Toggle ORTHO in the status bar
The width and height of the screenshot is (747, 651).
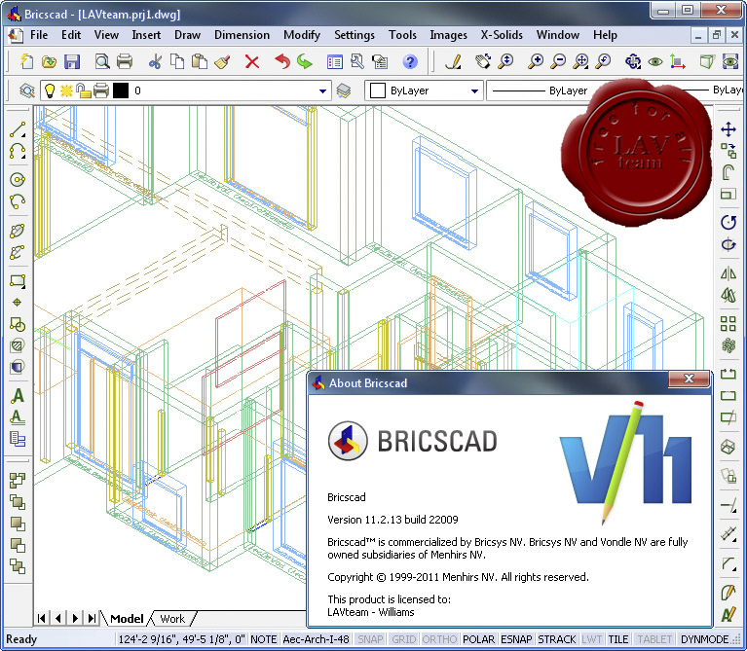pyautogui.click(x=439, y=639)
